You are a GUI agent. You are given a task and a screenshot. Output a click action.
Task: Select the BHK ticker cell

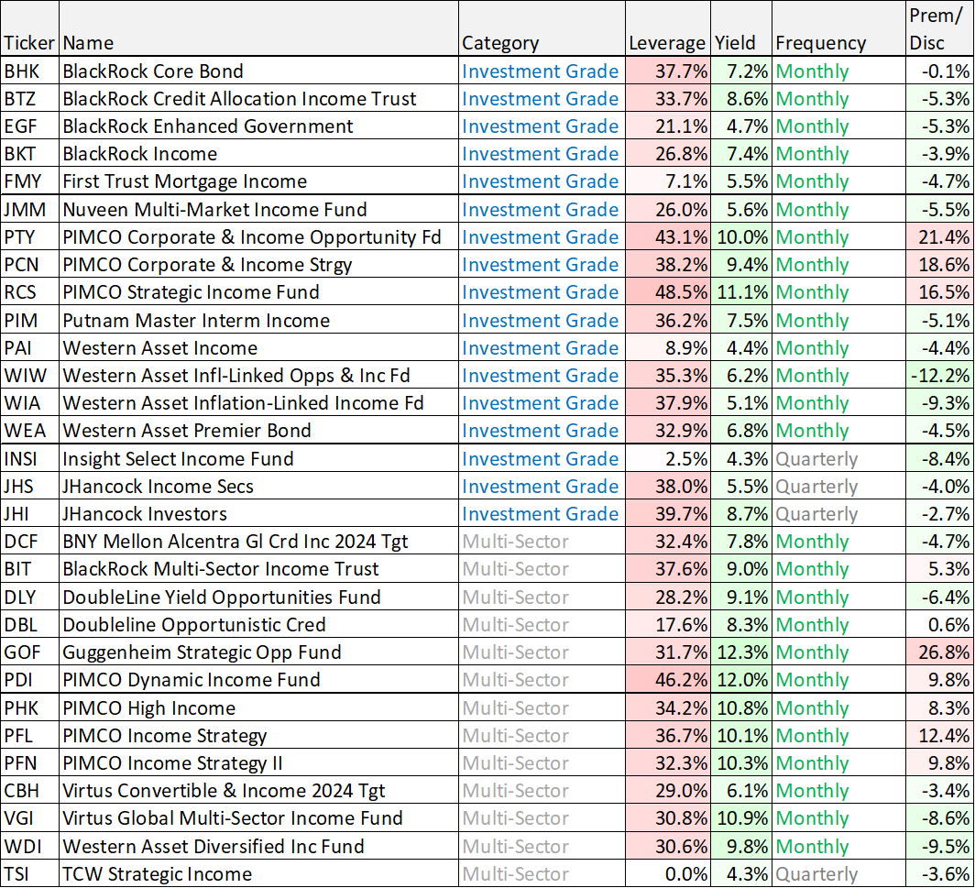(29, 71)
